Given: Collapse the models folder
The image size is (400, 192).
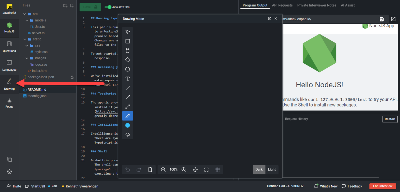Looking at the screenshot, I should click(27, 20).
